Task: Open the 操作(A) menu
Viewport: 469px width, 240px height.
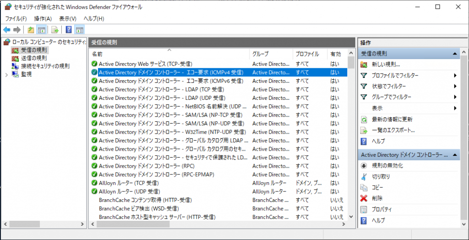Action: point(43,19)
